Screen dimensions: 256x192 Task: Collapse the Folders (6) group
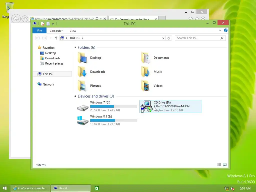tap(75, 47)
